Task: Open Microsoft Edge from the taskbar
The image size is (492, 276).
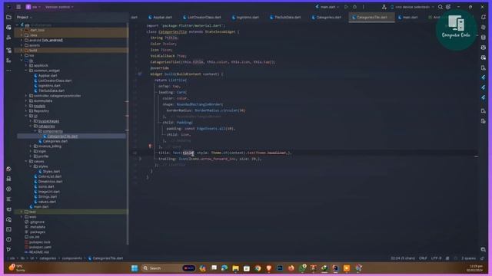Action: click(224, 268)
